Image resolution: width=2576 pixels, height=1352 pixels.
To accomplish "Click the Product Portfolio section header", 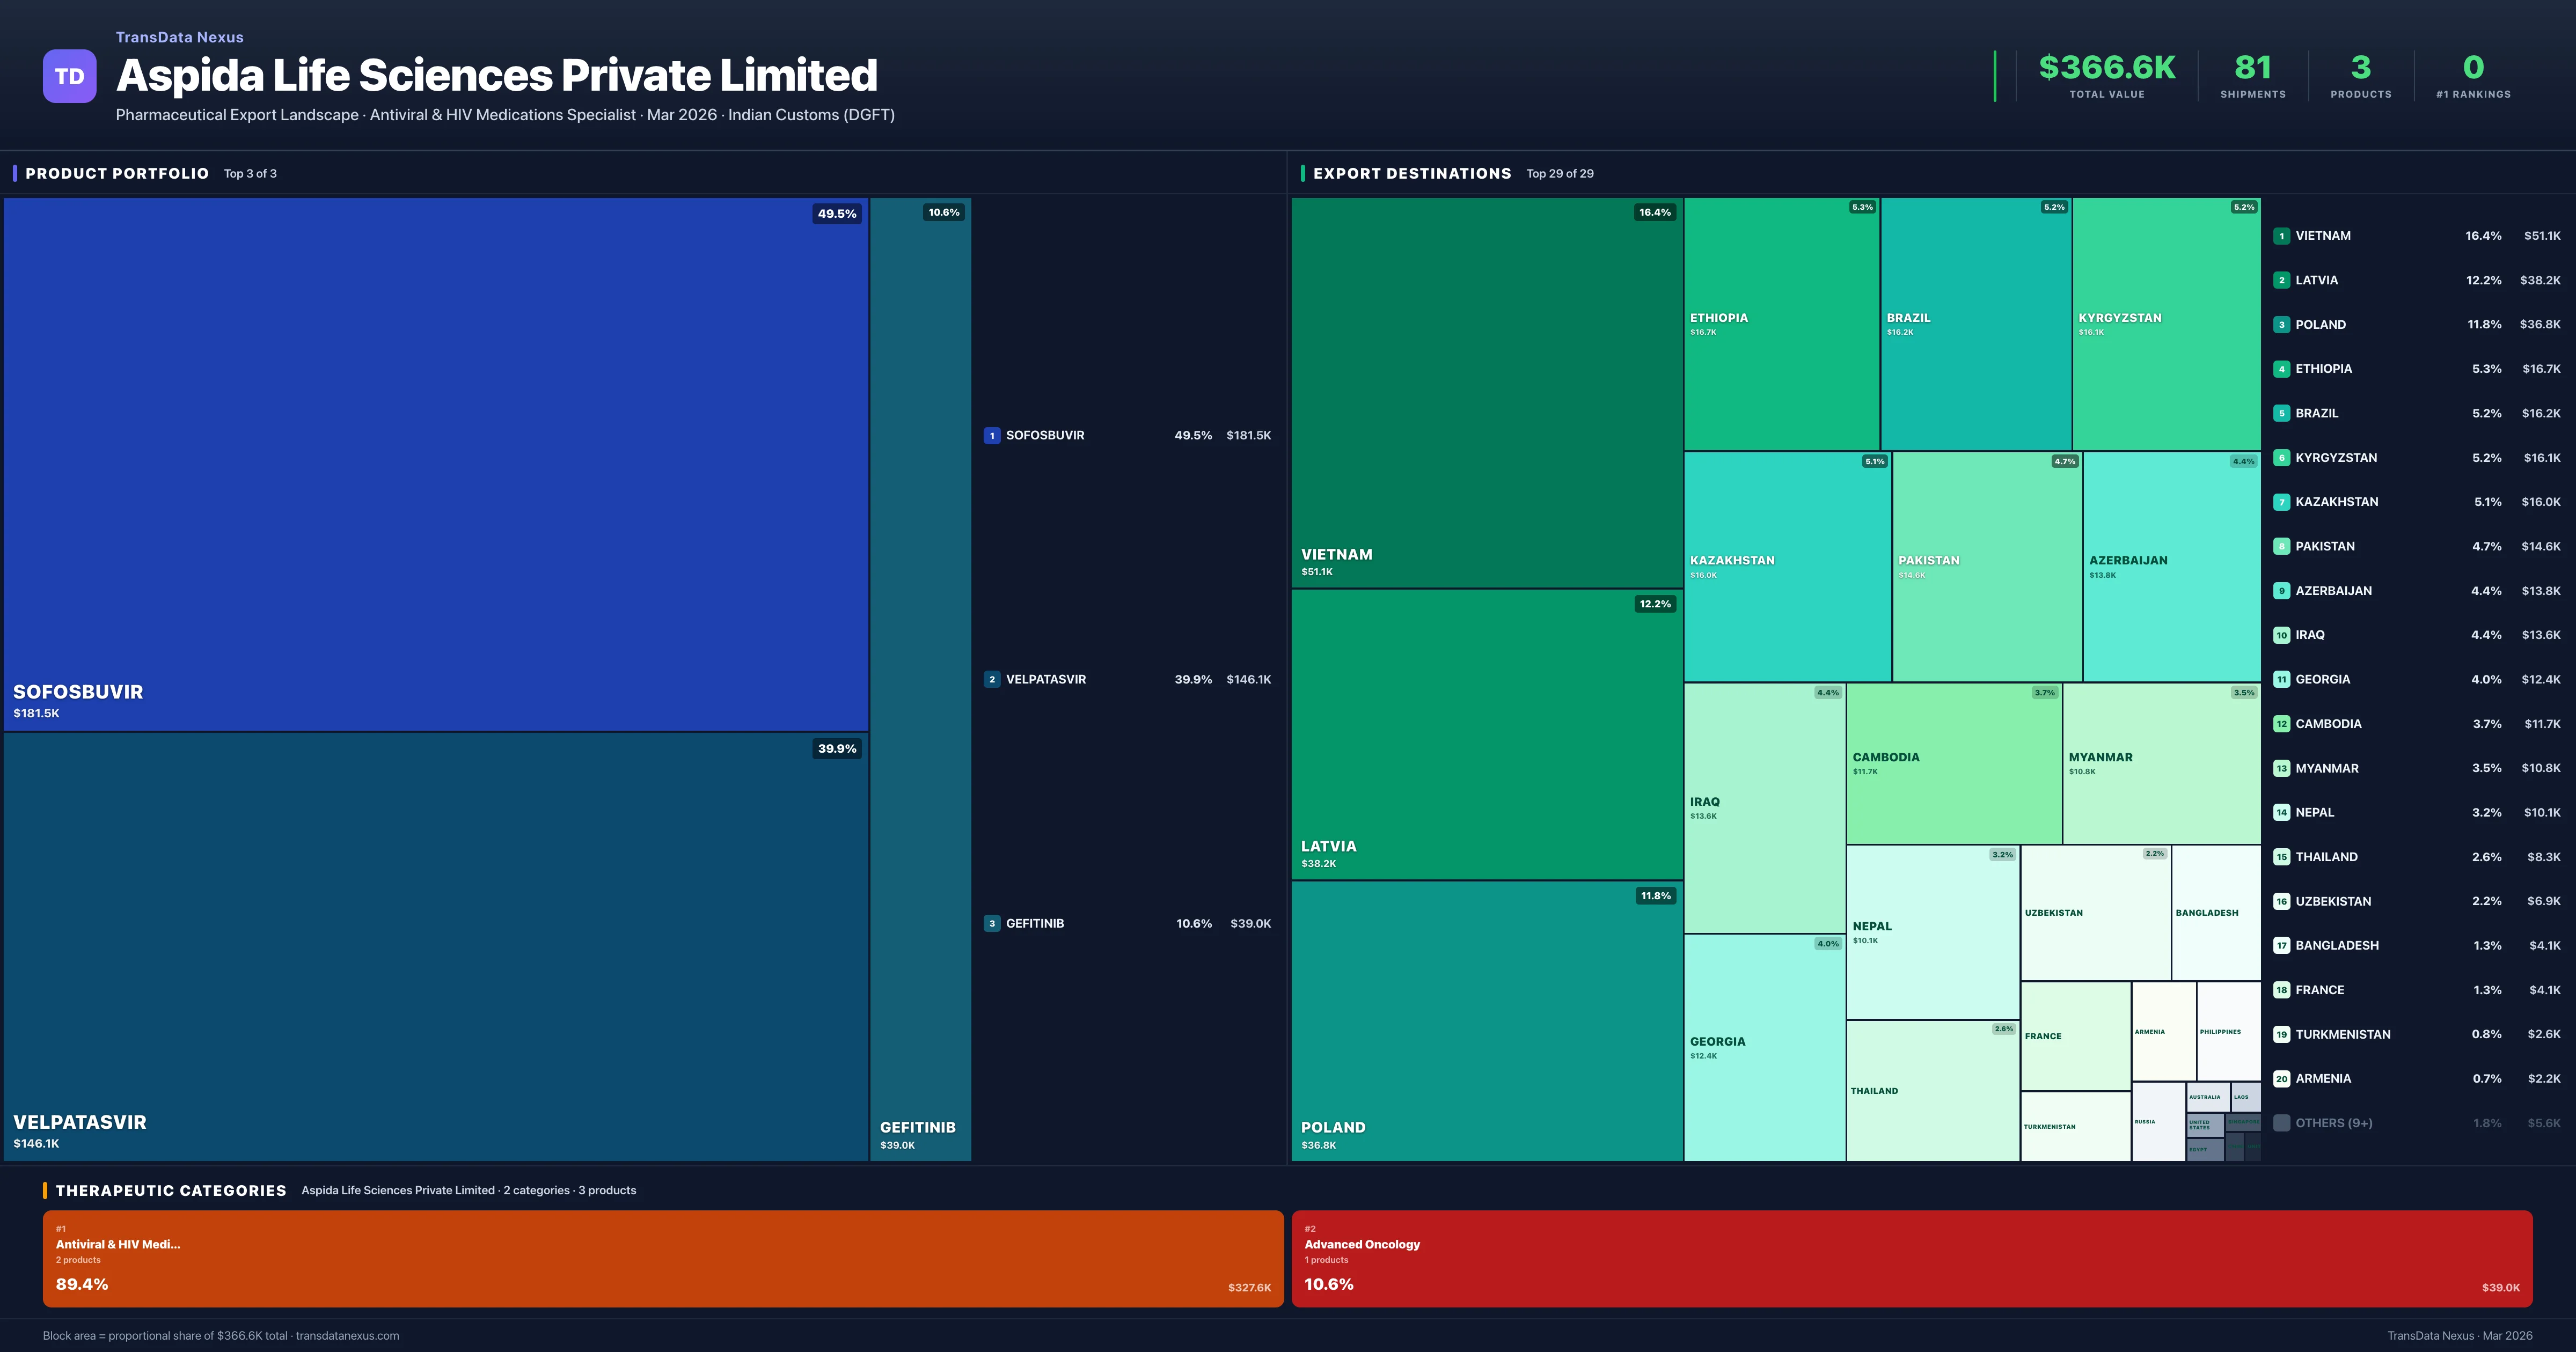I will [x=117, y=174].
